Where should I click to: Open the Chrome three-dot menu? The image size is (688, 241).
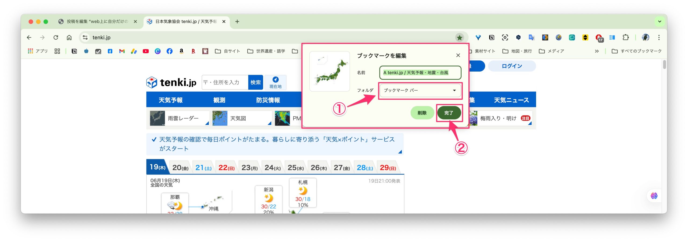coord(659,38)
